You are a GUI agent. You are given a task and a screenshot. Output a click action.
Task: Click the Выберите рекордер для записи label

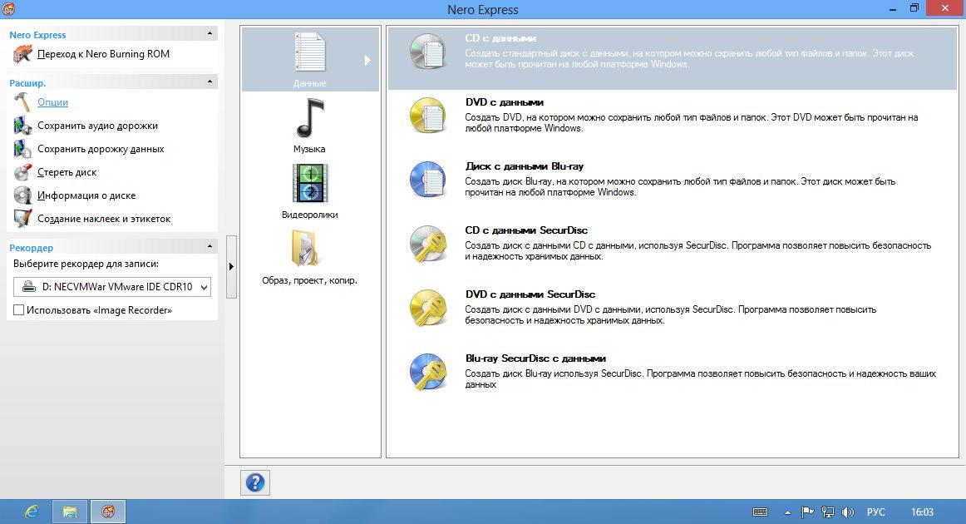[x=86, y=264]
